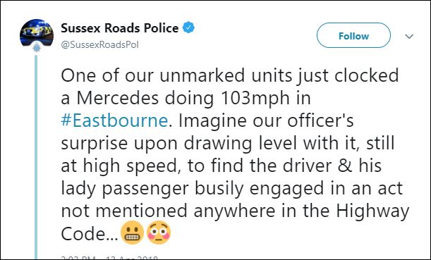
Task: Click the Sussex Roads Police display name
Action: pyautogui.click(x=120, y=28)
